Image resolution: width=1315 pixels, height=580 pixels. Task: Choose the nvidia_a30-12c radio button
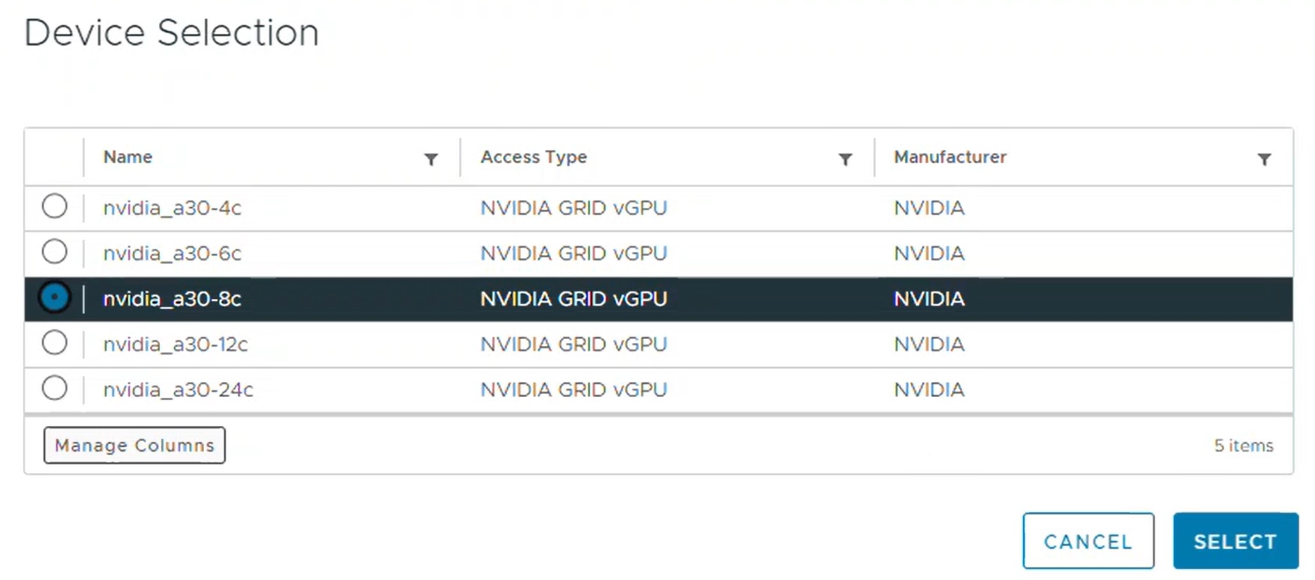click(x=54, y=343)
